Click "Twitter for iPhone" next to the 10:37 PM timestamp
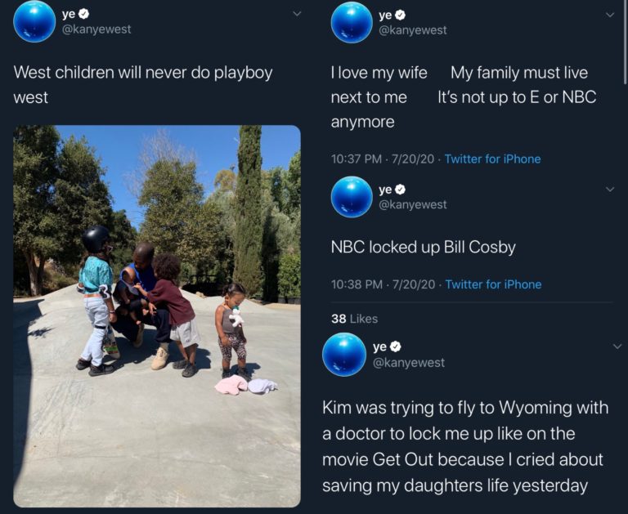 [492, 159]
